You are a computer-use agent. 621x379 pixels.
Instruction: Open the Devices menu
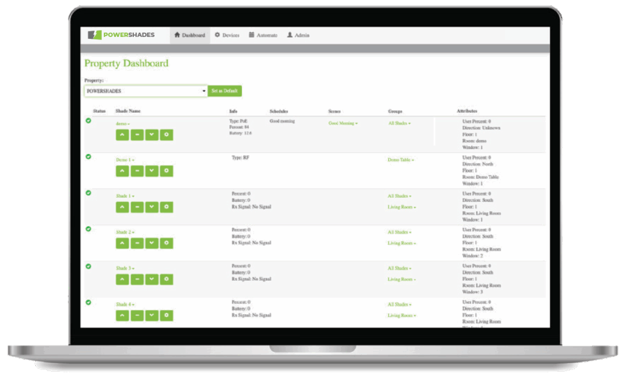(x=227, y=35)
